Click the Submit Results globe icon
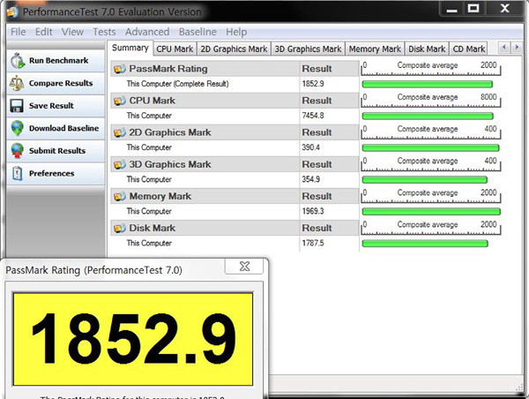 tap(17, 151)
